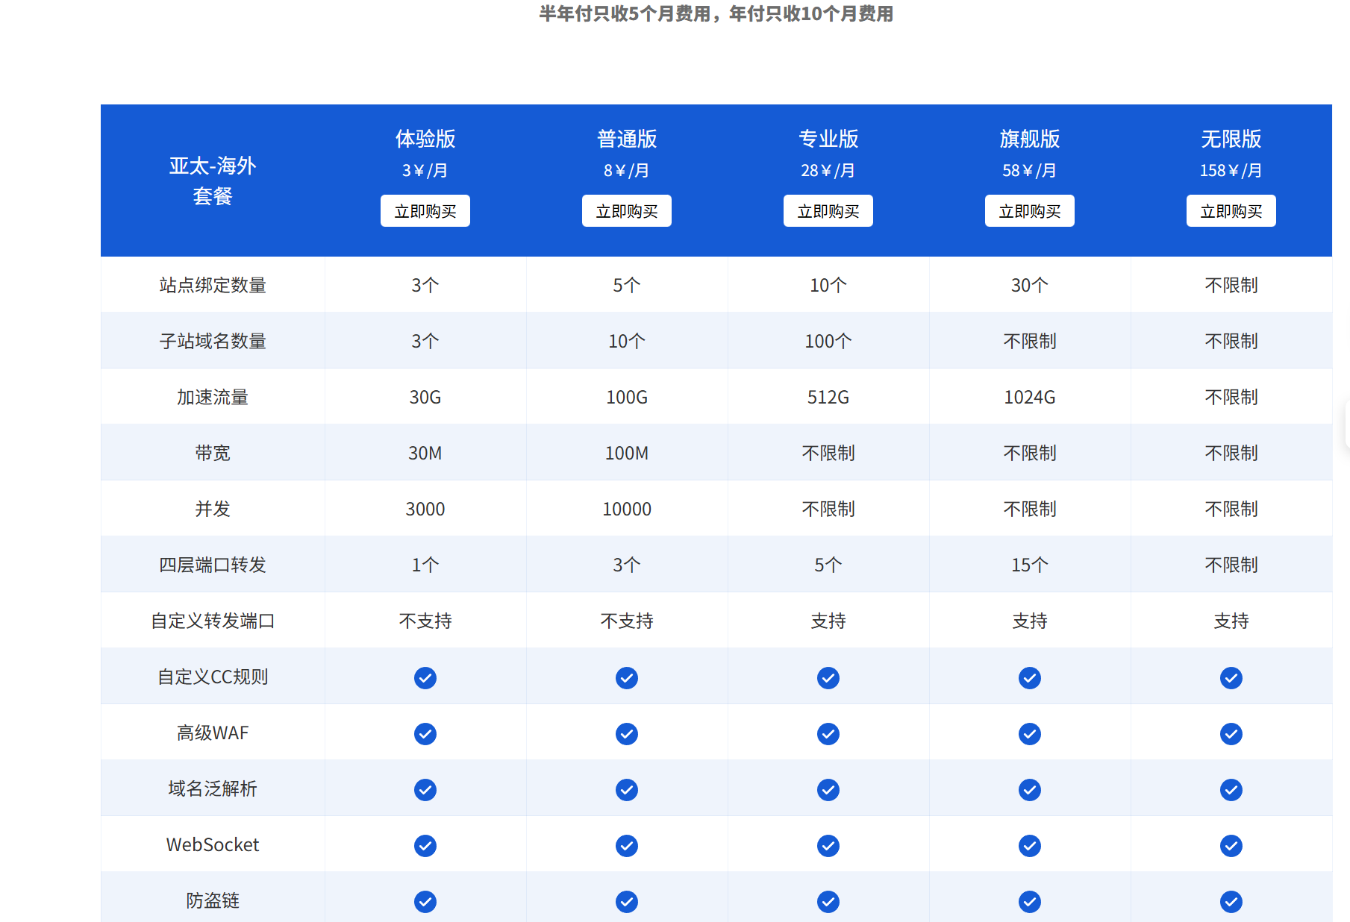Screen dimensions: 1350x922
Task: Click the 防盗链 checkmark for 无限版
Action: 1231,901
